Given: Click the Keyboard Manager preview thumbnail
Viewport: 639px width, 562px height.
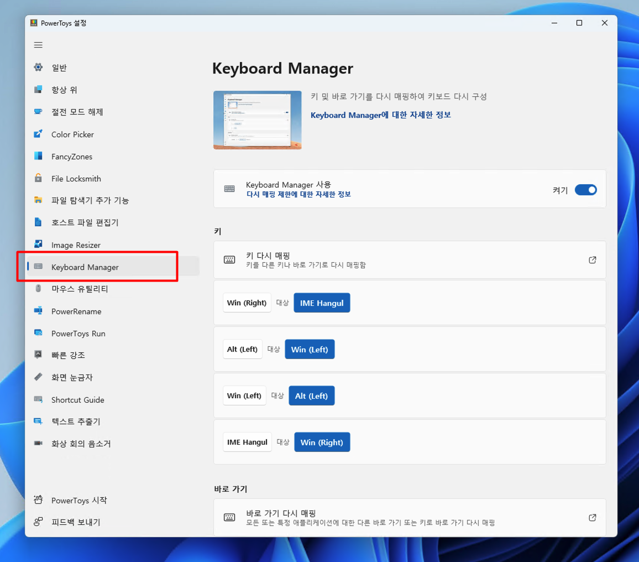Looking at the screenshot, I should [258, 120].
